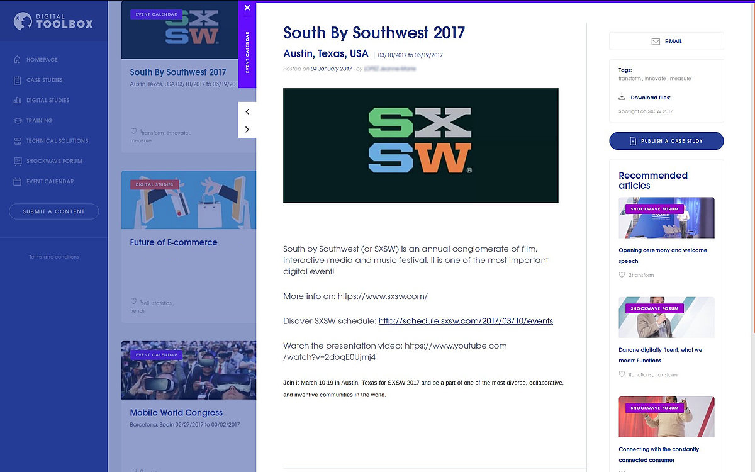This screenshot has width=755, height=472.
Task: Open Homepage menu item
Action: [x=42, y=60]
